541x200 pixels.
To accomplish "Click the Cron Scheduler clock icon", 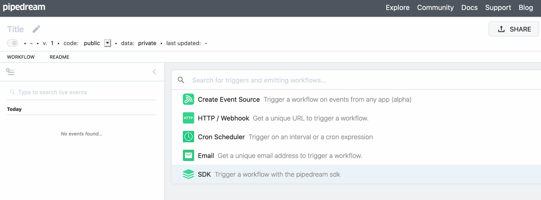I will coord(188,137).
